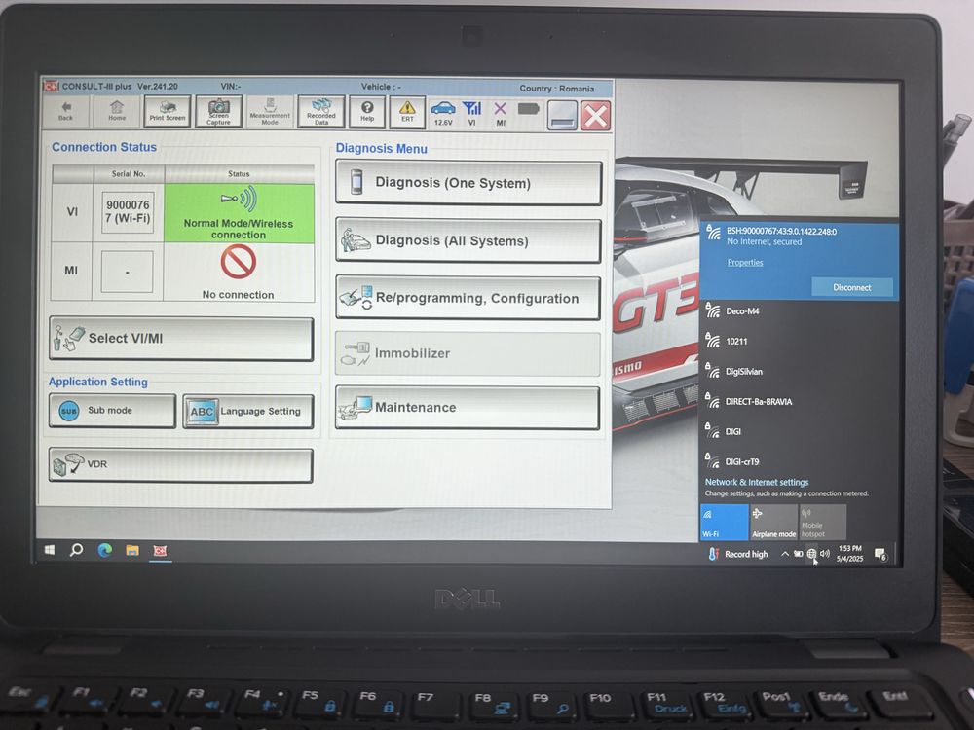
Task: Click the Back toolbar icon in CONSULT-III
Action: coord(66,111)
